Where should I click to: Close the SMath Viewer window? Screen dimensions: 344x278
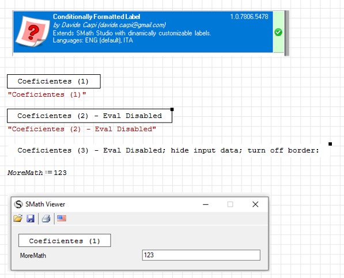pyautogui.click(x=255, y=204)
